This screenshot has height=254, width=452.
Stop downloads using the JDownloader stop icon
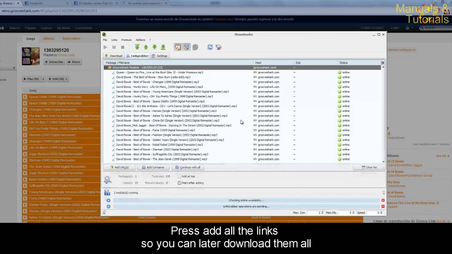tap(123, 47)
